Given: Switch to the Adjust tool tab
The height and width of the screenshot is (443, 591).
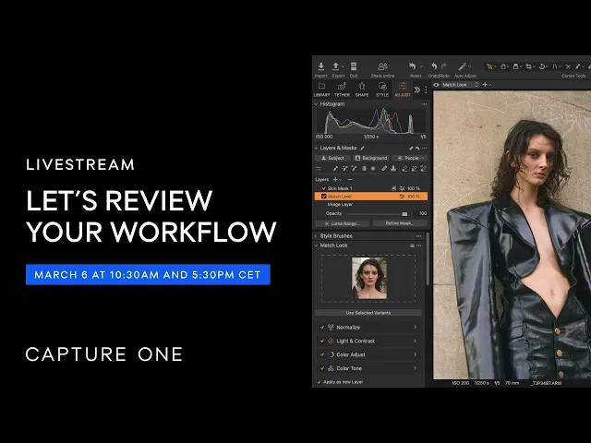Looking at the screenshot, I should click(403, 90).
